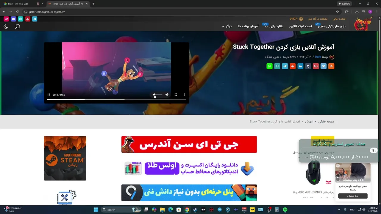The height and width of the screenshot is (214, 381).
Task: Toggle dark mode moon icon
Action: (6, 26)
